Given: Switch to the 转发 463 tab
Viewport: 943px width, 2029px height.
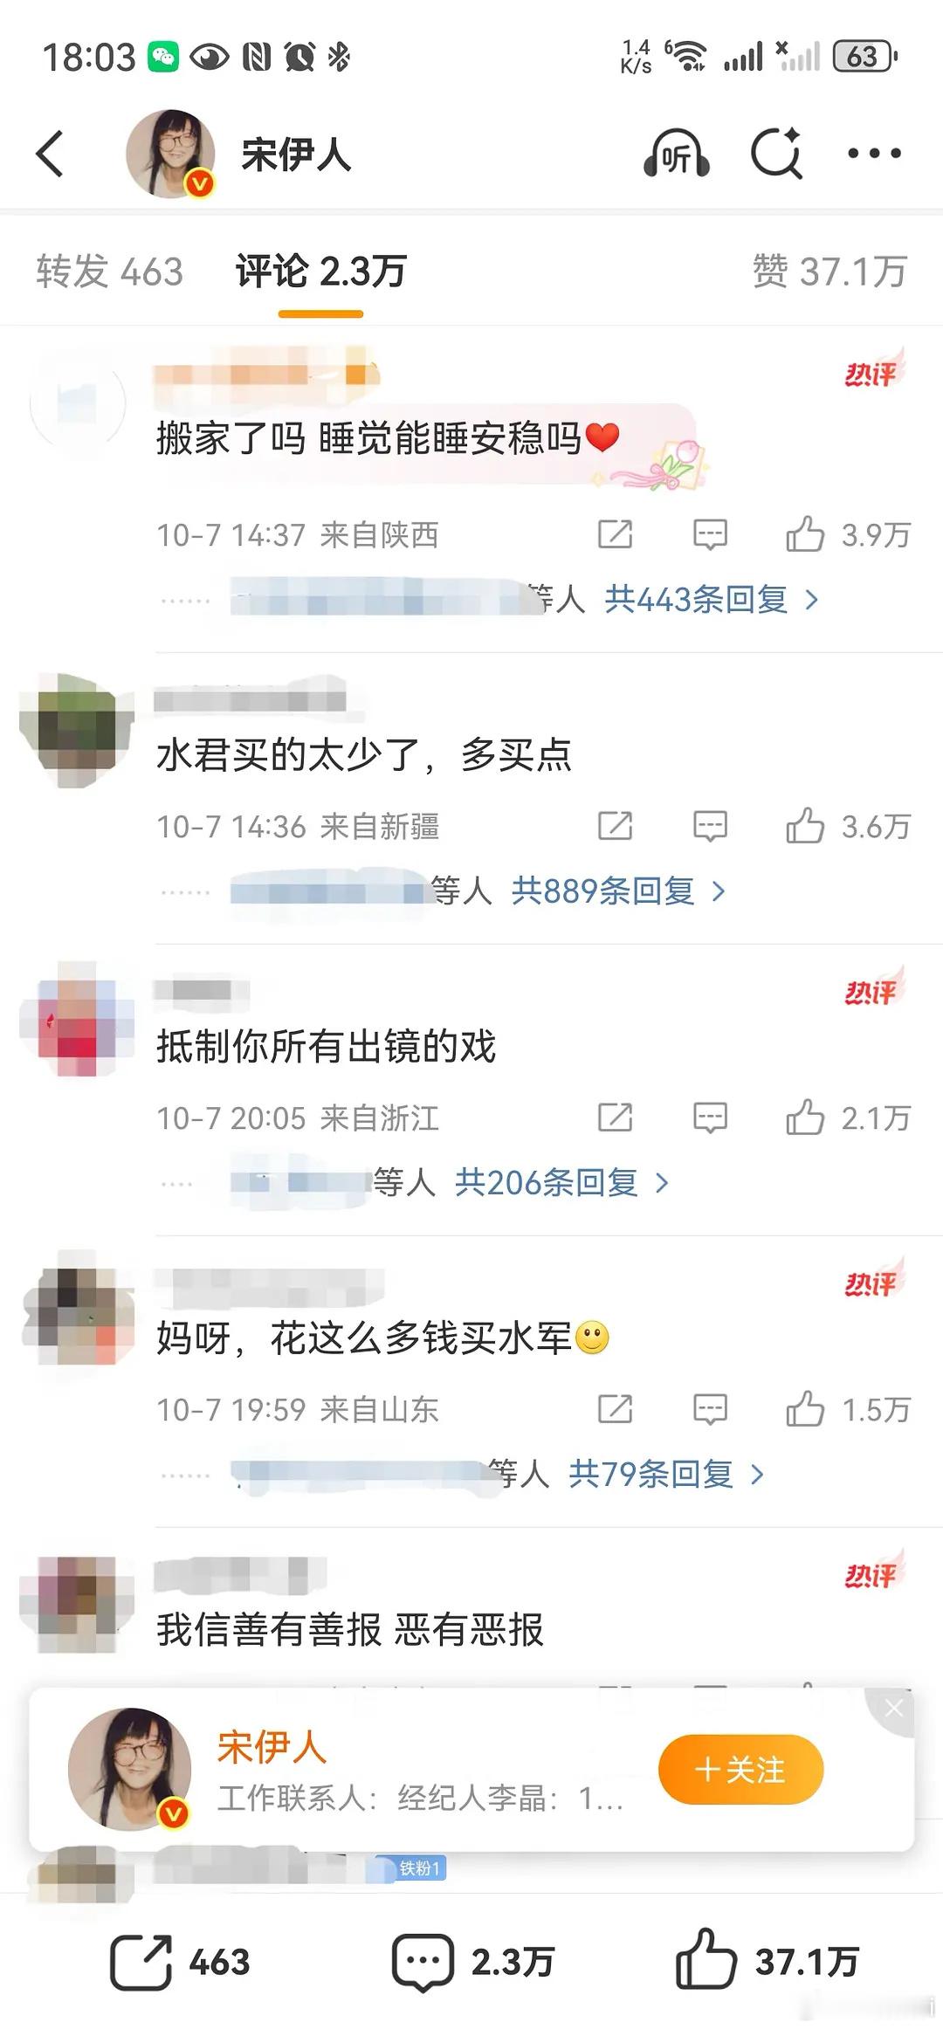Looking at the screenshot, I should (x=110, y=271).
